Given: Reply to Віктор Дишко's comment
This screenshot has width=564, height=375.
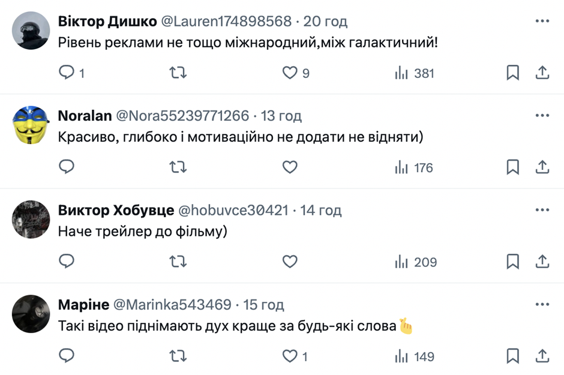Looking at the screenshot, I should (67, 73).
